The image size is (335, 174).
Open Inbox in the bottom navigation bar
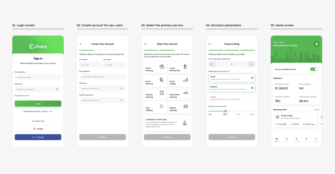(x=306, y=140)
